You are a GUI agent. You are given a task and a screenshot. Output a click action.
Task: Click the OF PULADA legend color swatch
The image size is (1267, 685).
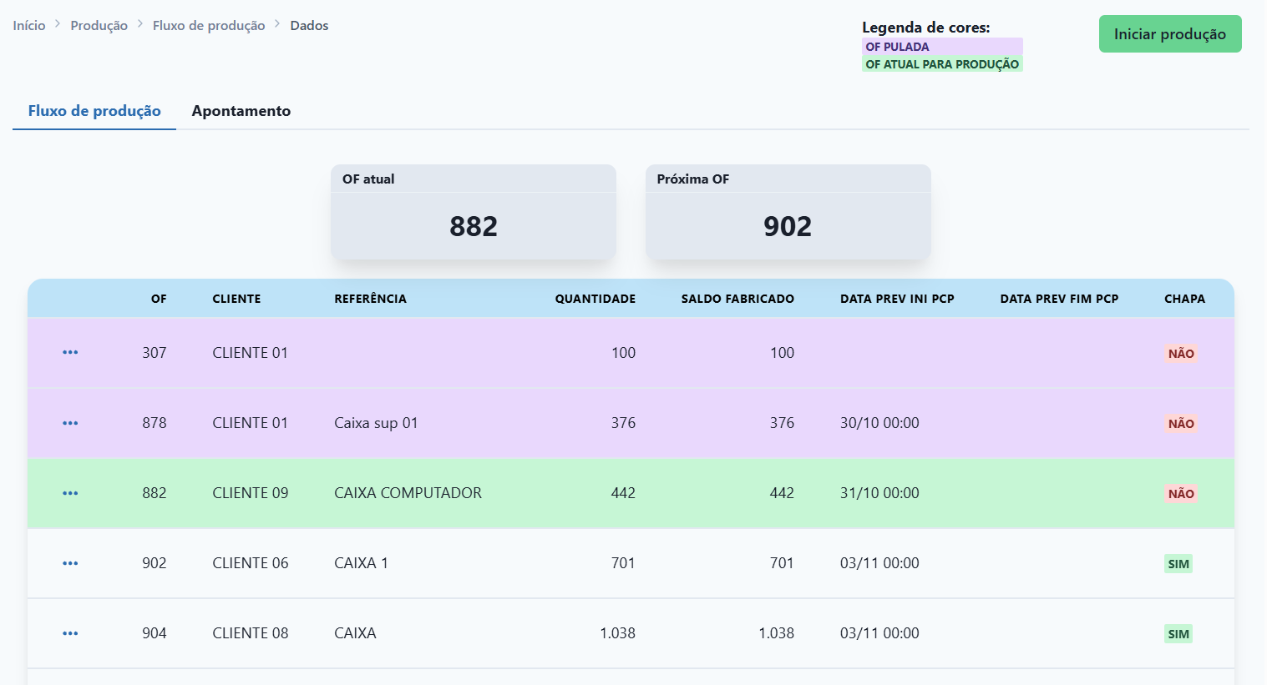[941, 47]
